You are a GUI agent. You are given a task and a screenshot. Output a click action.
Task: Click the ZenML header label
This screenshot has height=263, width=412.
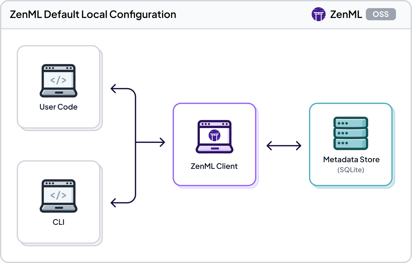click(346, 14)
